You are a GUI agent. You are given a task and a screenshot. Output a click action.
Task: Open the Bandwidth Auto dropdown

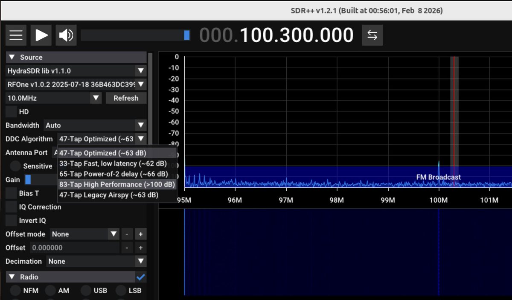click(95, 125)
